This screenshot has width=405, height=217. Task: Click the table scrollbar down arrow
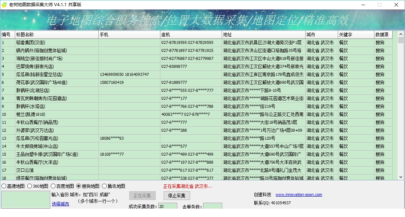(x=401, y=177)
